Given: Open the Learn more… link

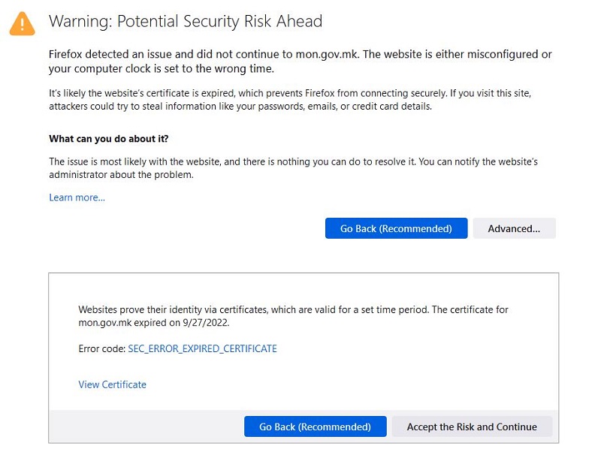Looking at the screenshot, I should [77, 197].
